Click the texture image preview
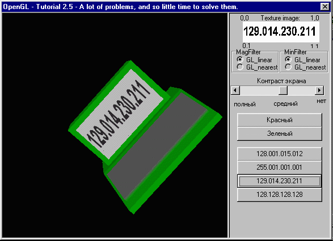 (x=281, y=32)
